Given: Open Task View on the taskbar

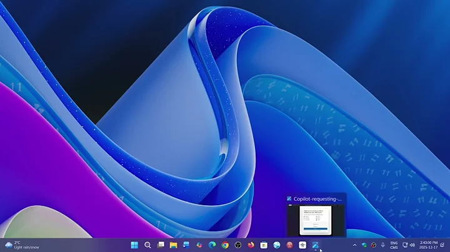Looking at the screenshot, I should (161, 245).
